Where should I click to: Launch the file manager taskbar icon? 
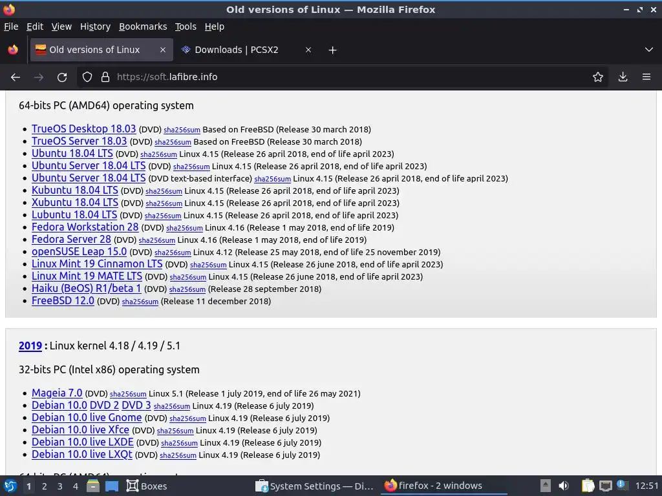[93, 486]
